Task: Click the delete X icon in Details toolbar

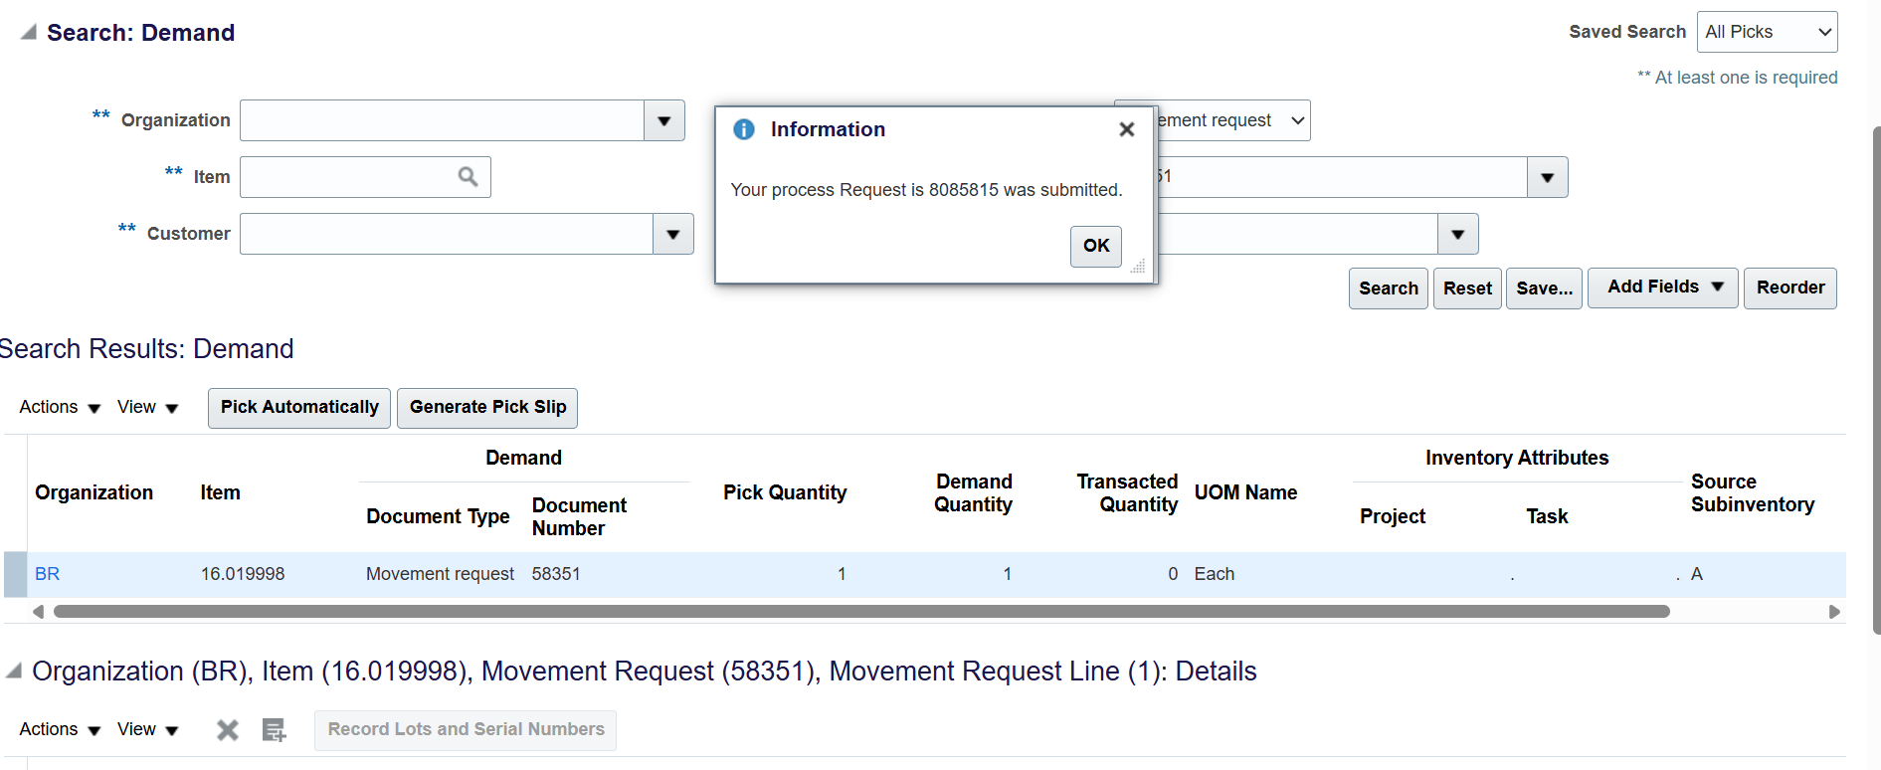Action: coord(228,730)
